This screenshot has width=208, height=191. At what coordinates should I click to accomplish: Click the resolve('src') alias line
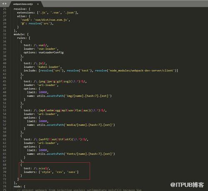(x=37, y=23)
